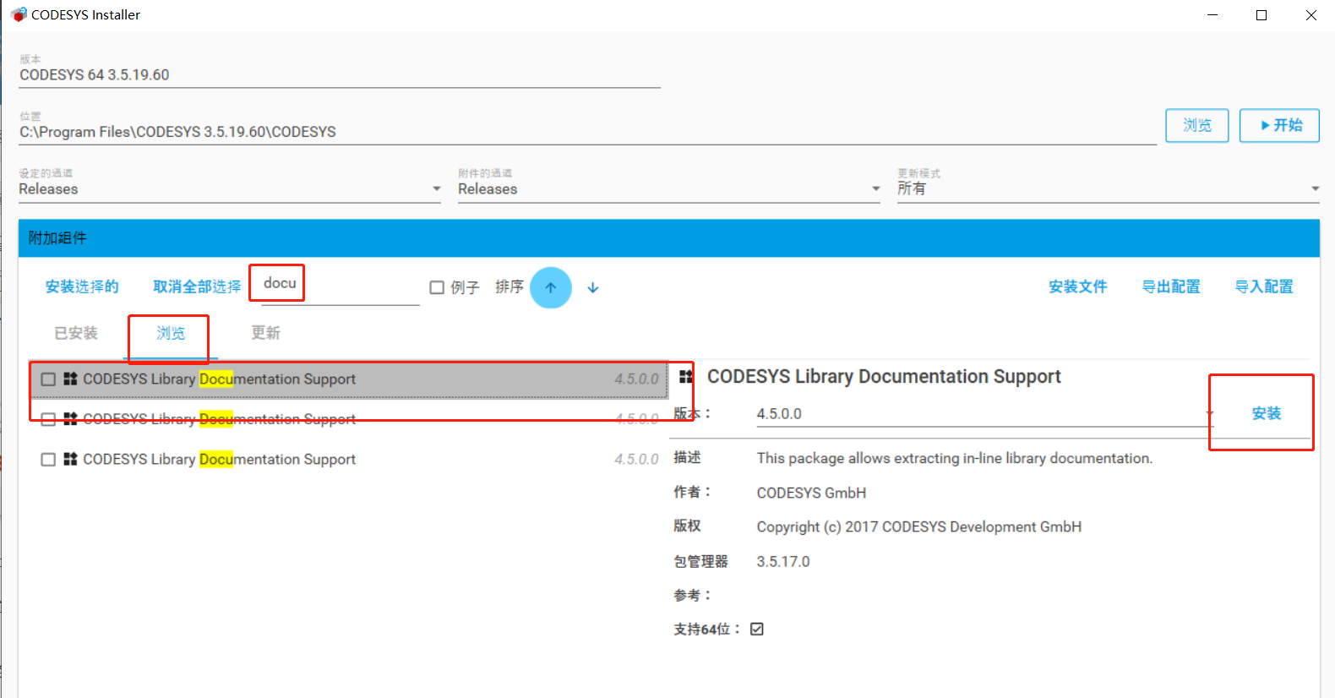This screenshot has height=698, width=1335.
Task: Sort descending with the down arrow
Action: click(x=593, y=287)
